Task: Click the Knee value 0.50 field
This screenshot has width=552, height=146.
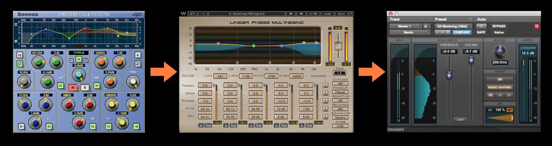Action: point(340,126)
